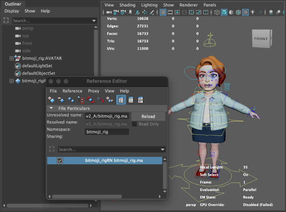Select defaultLightSet in the Outliner
The height and width of the screenshot is (212, 286).
(37, 66)
